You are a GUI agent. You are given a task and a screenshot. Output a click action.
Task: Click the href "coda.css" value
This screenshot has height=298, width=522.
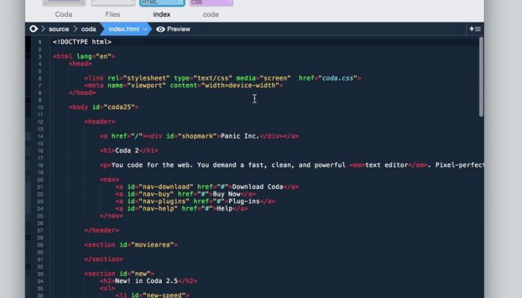point(338,78)
